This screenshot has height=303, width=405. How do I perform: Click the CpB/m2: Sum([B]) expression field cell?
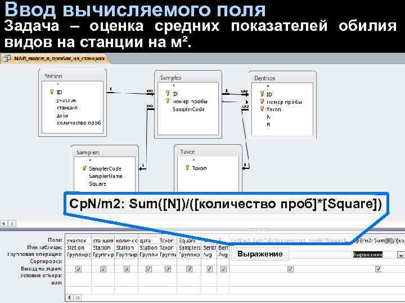379,240
